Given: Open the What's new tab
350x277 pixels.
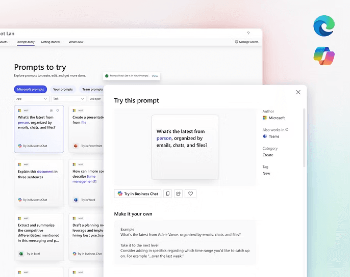Looking at the screenshot, I should click(76, 42).
